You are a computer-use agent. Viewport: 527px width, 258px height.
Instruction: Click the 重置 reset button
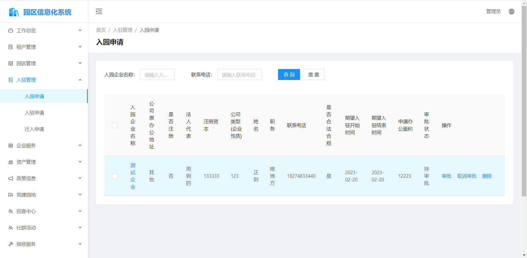[x=313, y=74]
